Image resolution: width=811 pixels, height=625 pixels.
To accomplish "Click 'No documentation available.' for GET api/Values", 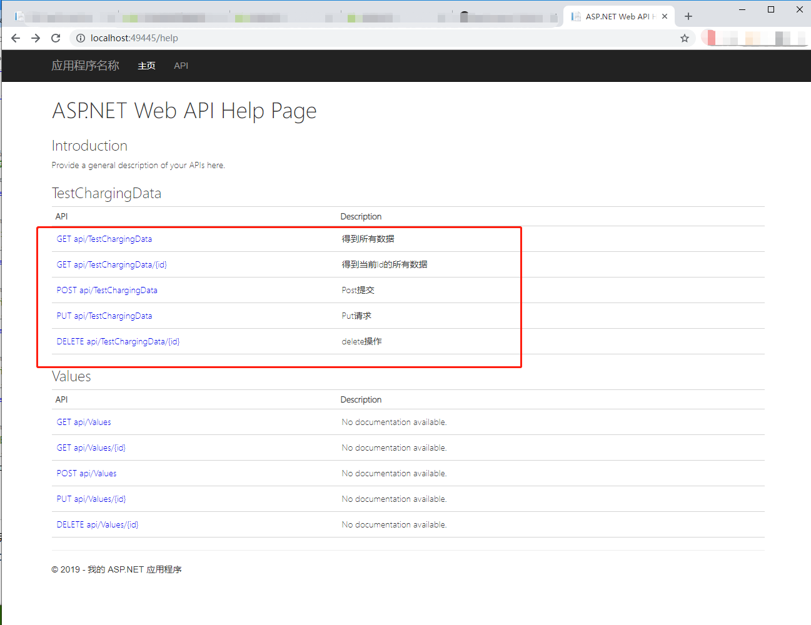I will coord(394,422).
